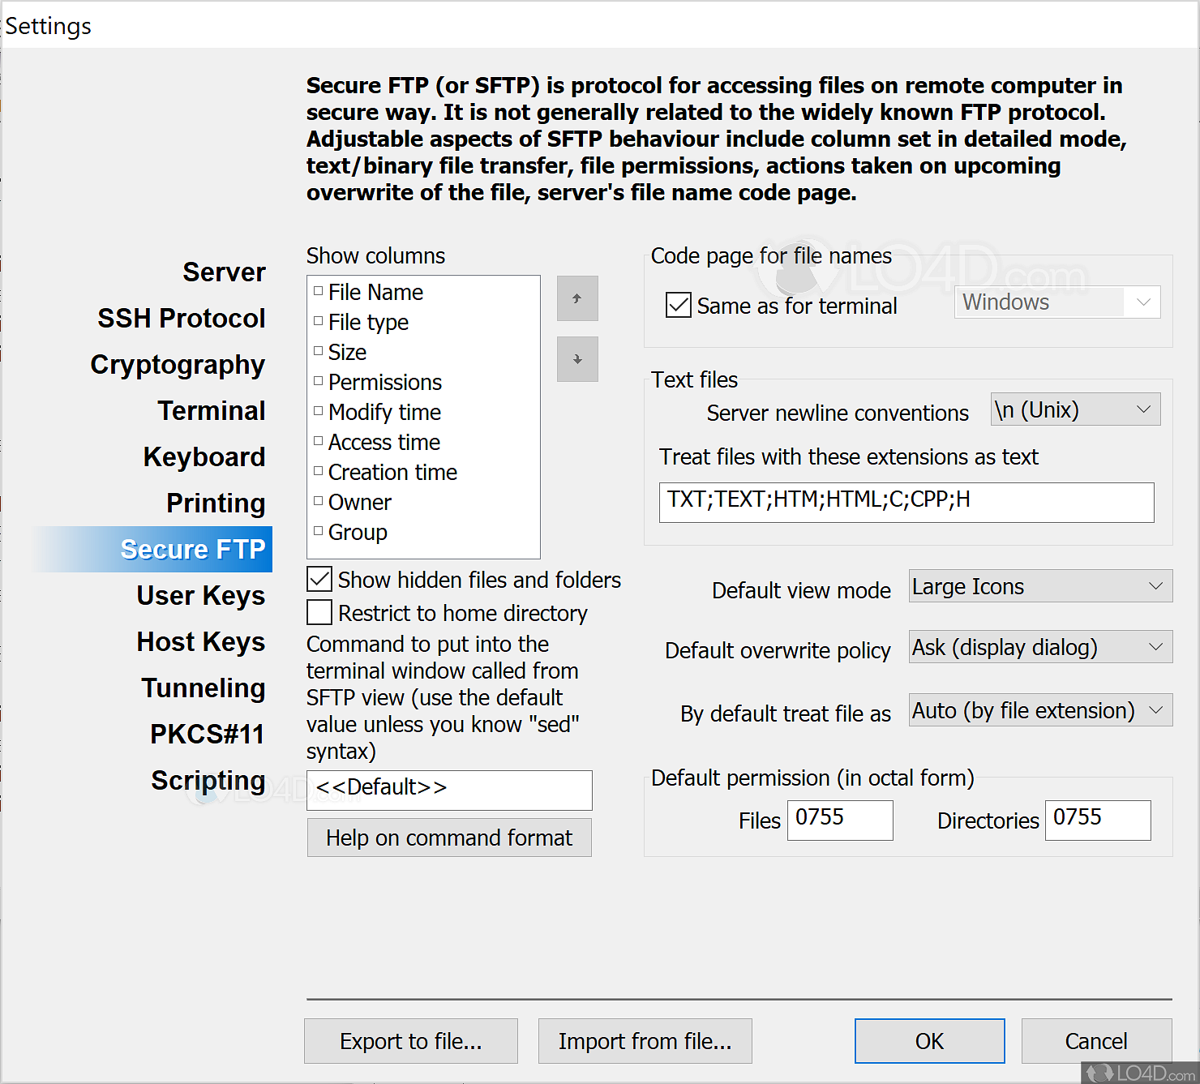Screen dimensions: 1200x1084
Task: Enable "Restrict to home directory"
Action: pyautogui.click(x=319, y=612)
